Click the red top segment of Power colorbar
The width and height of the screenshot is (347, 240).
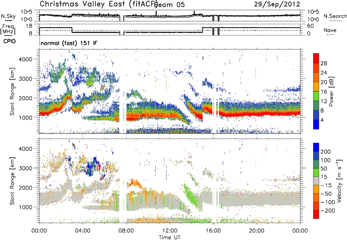tap(316, 58)
